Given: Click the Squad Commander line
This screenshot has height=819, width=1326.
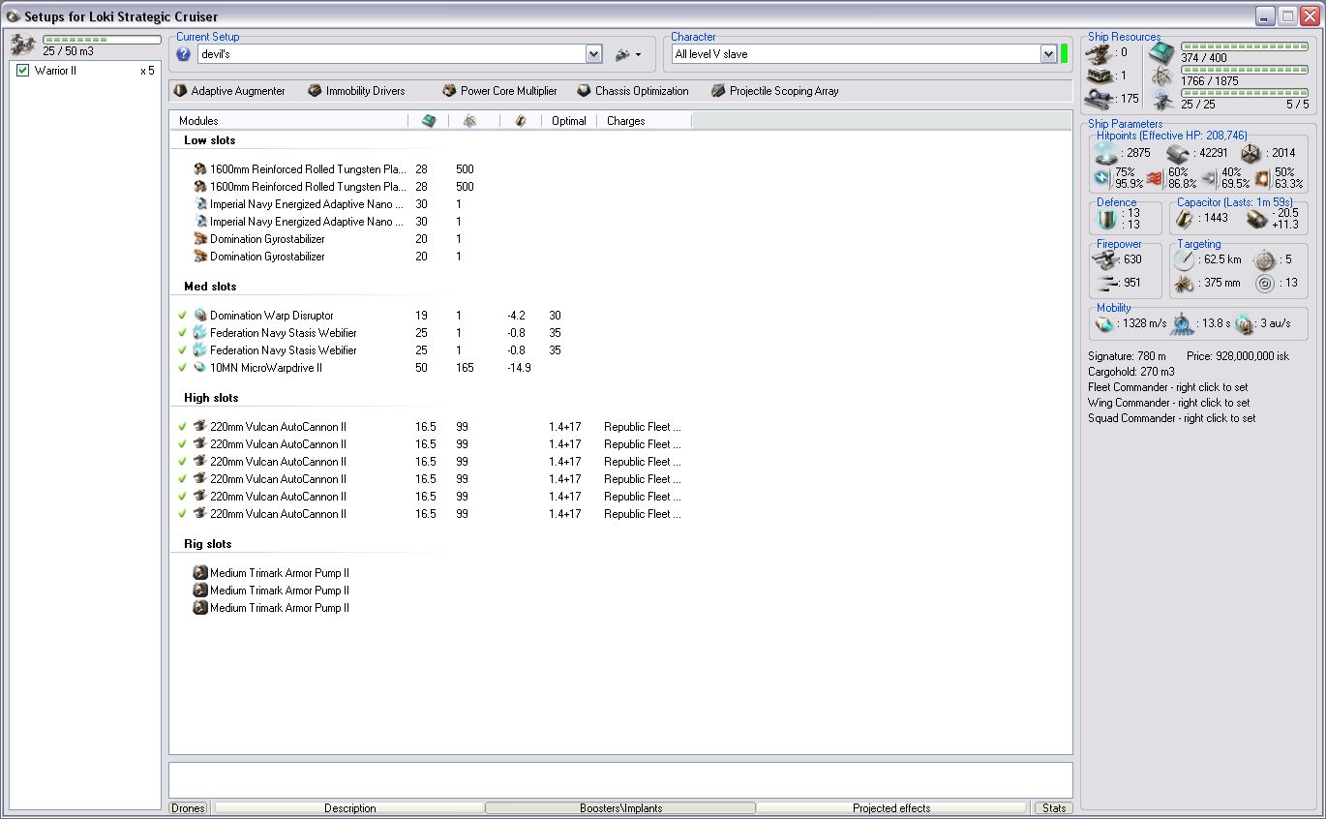Looking at the screenshot, I should coord(1172,418).
